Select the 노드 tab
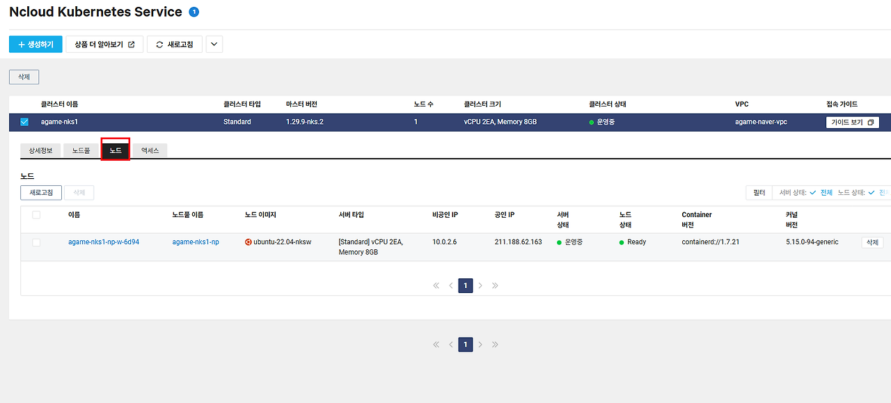 pos(116,150)
